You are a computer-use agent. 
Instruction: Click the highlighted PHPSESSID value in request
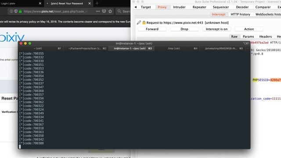click(x=275, y=80)
